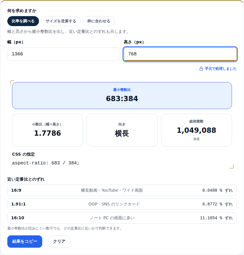Viewport: 244px width, 255px height.
Task: Select the 683:384 smallest ratio value
Action: [122, 98]
